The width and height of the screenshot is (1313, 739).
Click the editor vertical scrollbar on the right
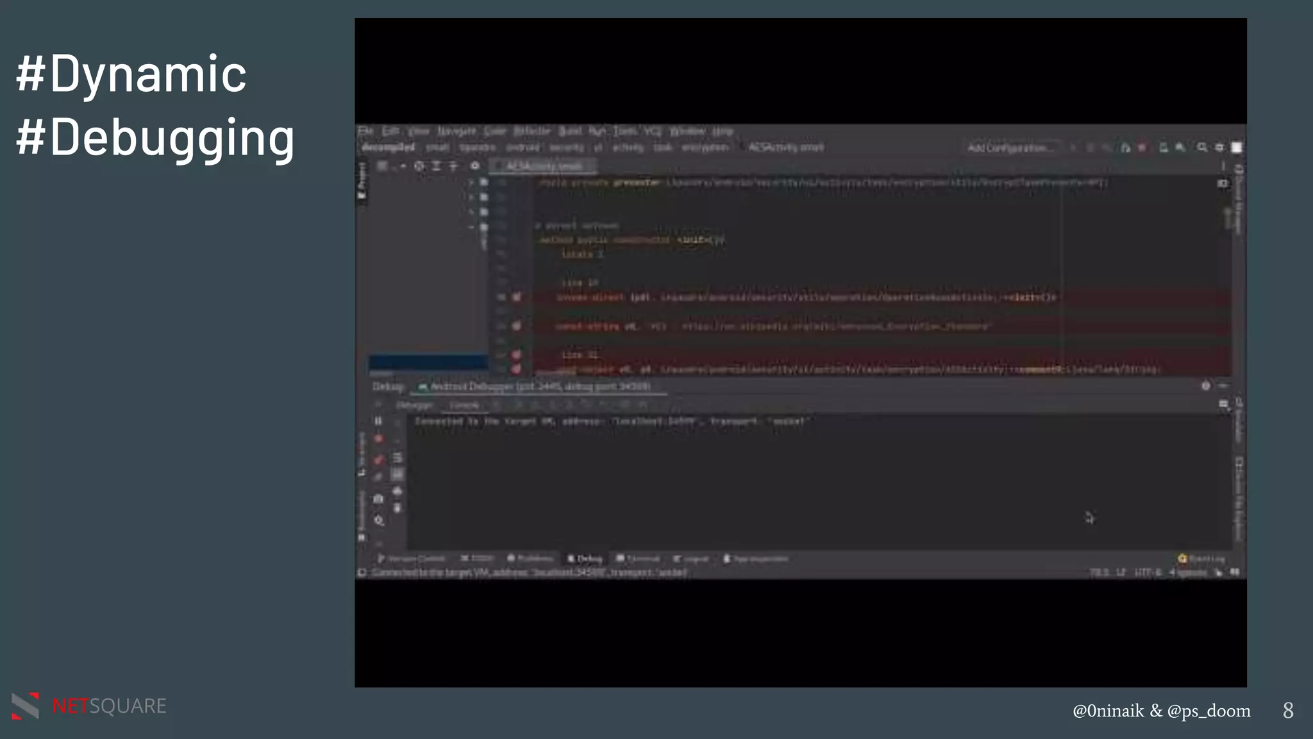click(1227, 218)
